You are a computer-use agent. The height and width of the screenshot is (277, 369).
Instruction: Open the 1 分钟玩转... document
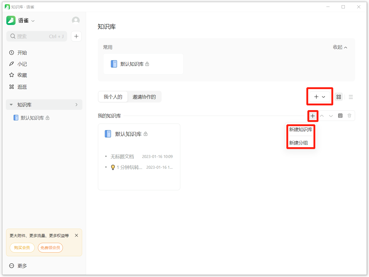coord(129,167)
